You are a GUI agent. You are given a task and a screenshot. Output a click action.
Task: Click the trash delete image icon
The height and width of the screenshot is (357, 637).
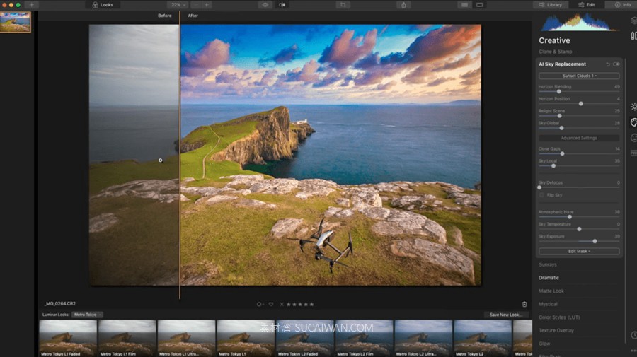[524, 304]
